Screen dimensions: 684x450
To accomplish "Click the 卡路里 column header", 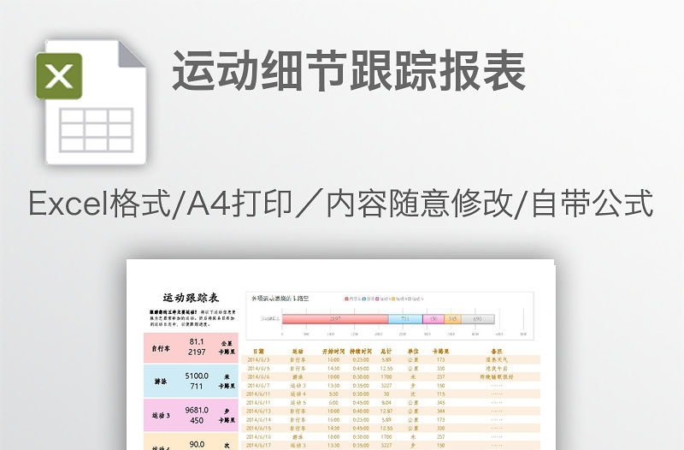I will [x=440, y=351].
